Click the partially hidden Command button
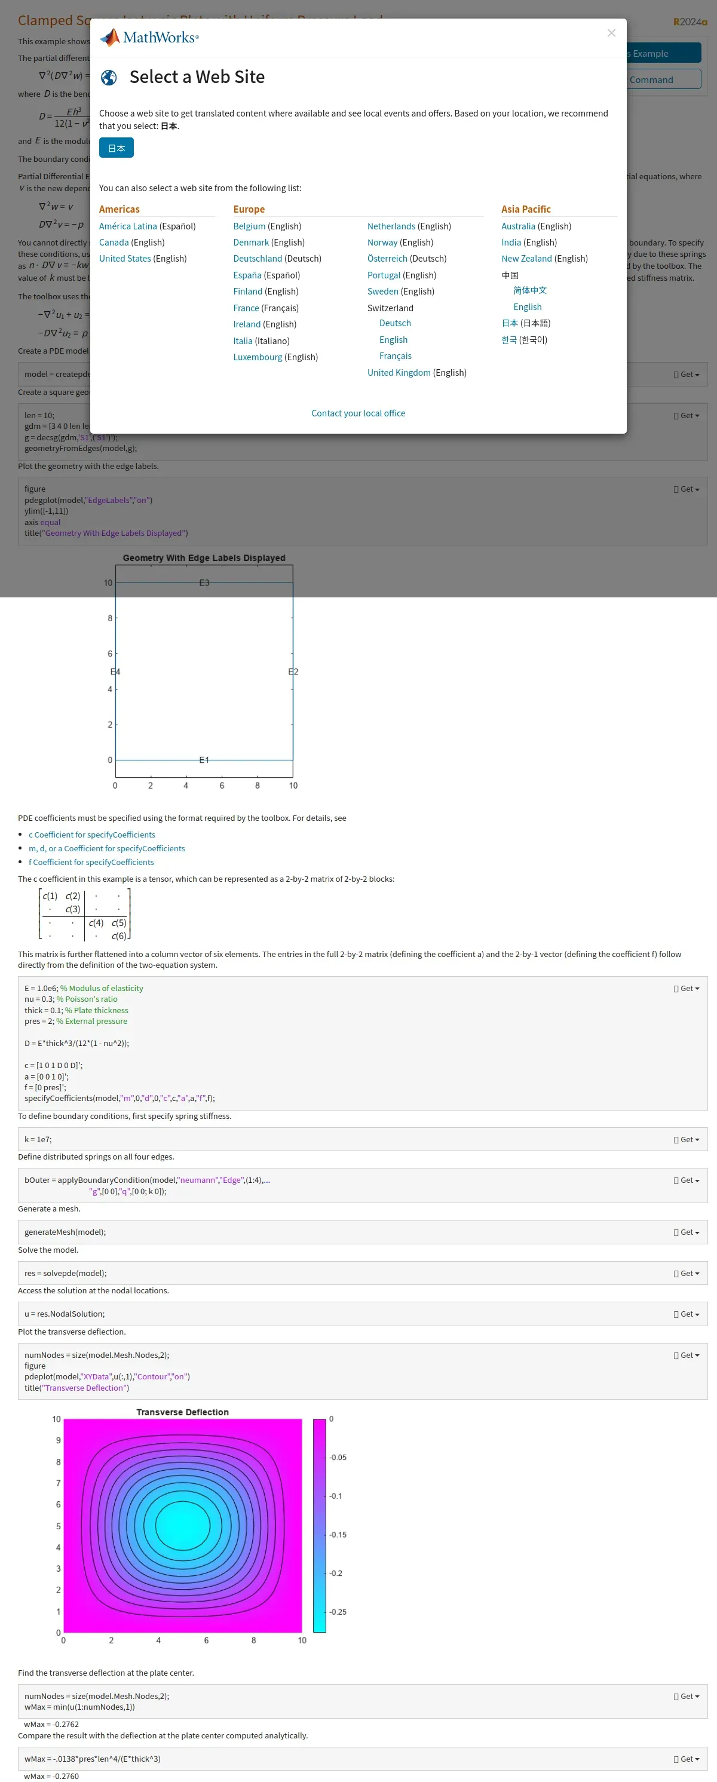 pyautogui.click(x=664, y=79)
